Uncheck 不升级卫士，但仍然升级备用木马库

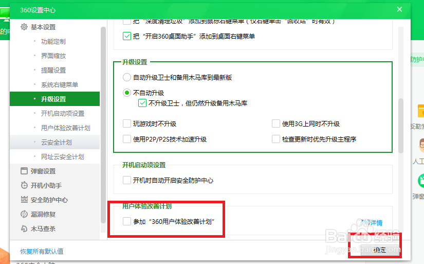click(142, 103)
